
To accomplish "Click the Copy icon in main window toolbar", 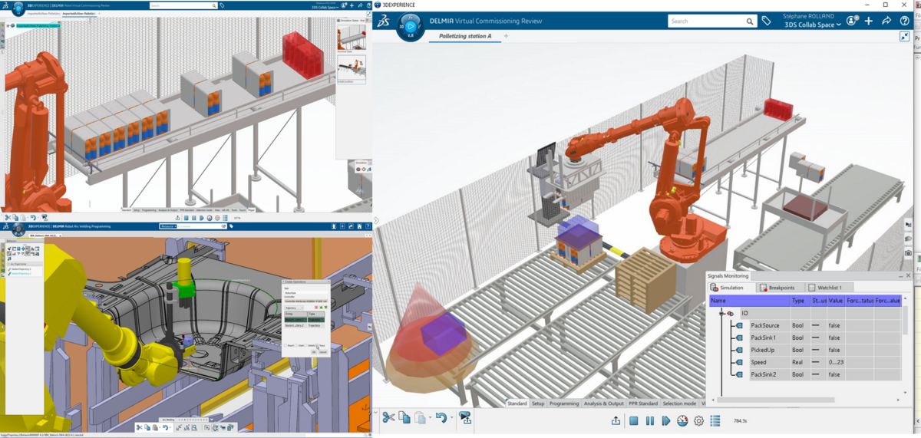I will tap(404, 417).
